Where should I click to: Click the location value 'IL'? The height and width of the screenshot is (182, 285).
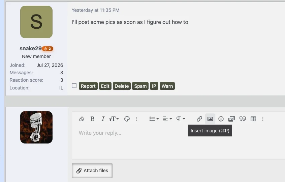[x=61, y=88]
